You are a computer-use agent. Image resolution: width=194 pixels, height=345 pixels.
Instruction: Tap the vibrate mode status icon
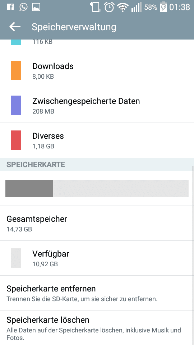click(96, 7)
